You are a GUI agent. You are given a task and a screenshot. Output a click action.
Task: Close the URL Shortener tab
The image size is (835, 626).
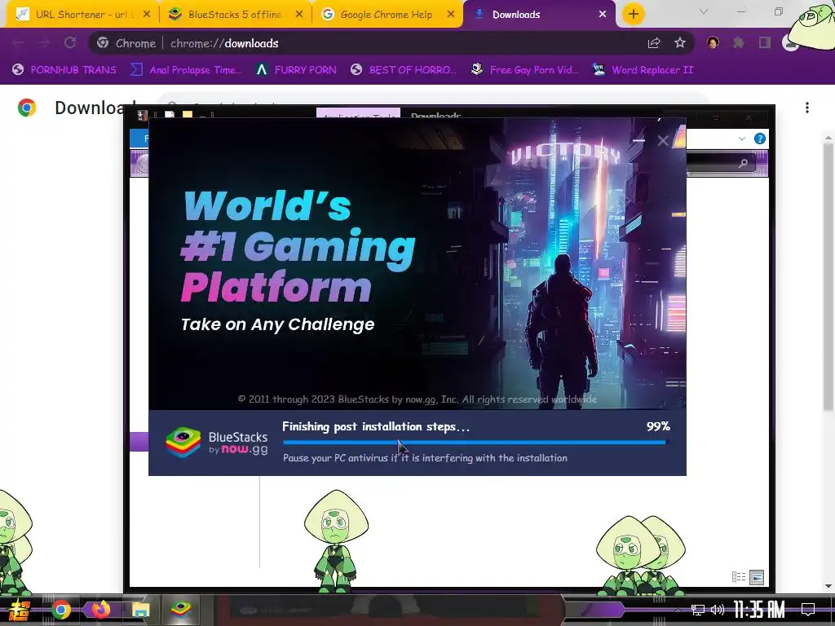[147, 15]
